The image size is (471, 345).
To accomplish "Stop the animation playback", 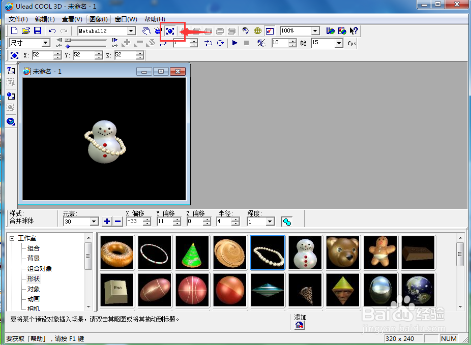I will pos(246,43).
